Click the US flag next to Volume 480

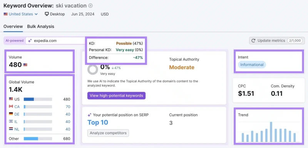point(25,65)
